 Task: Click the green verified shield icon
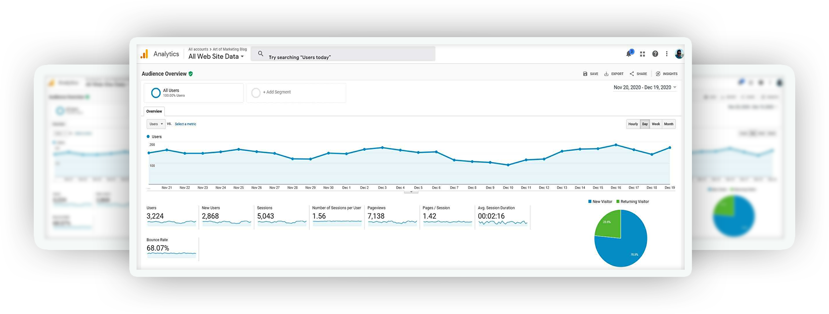coord(191,74)
